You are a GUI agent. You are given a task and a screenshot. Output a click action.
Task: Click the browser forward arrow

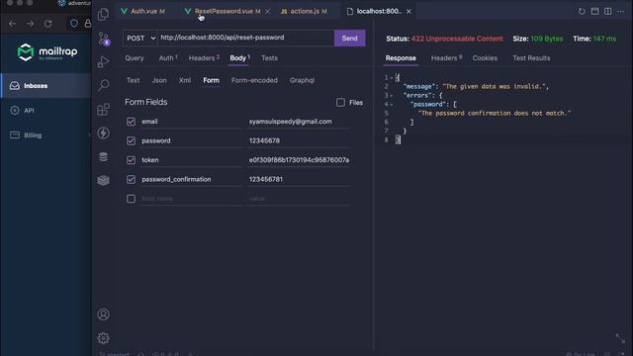point(31,24)
